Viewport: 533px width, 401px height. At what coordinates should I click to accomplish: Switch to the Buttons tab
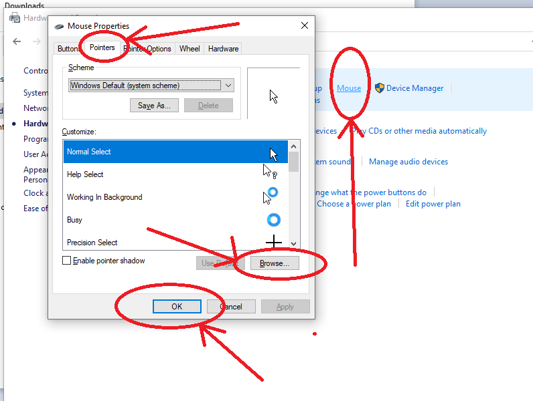pyautogui.click(x=68, y=49)
